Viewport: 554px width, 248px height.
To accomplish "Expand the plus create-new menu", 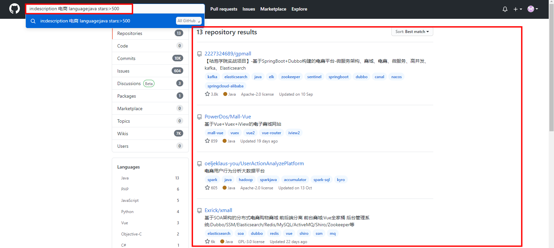I will pos(518,9).
